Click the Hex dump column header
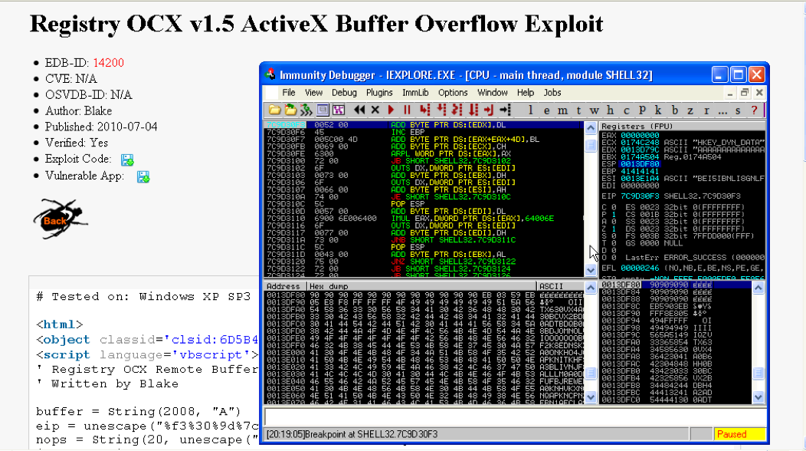The width and height of the screenshot is (806, 451). (421, 286)
